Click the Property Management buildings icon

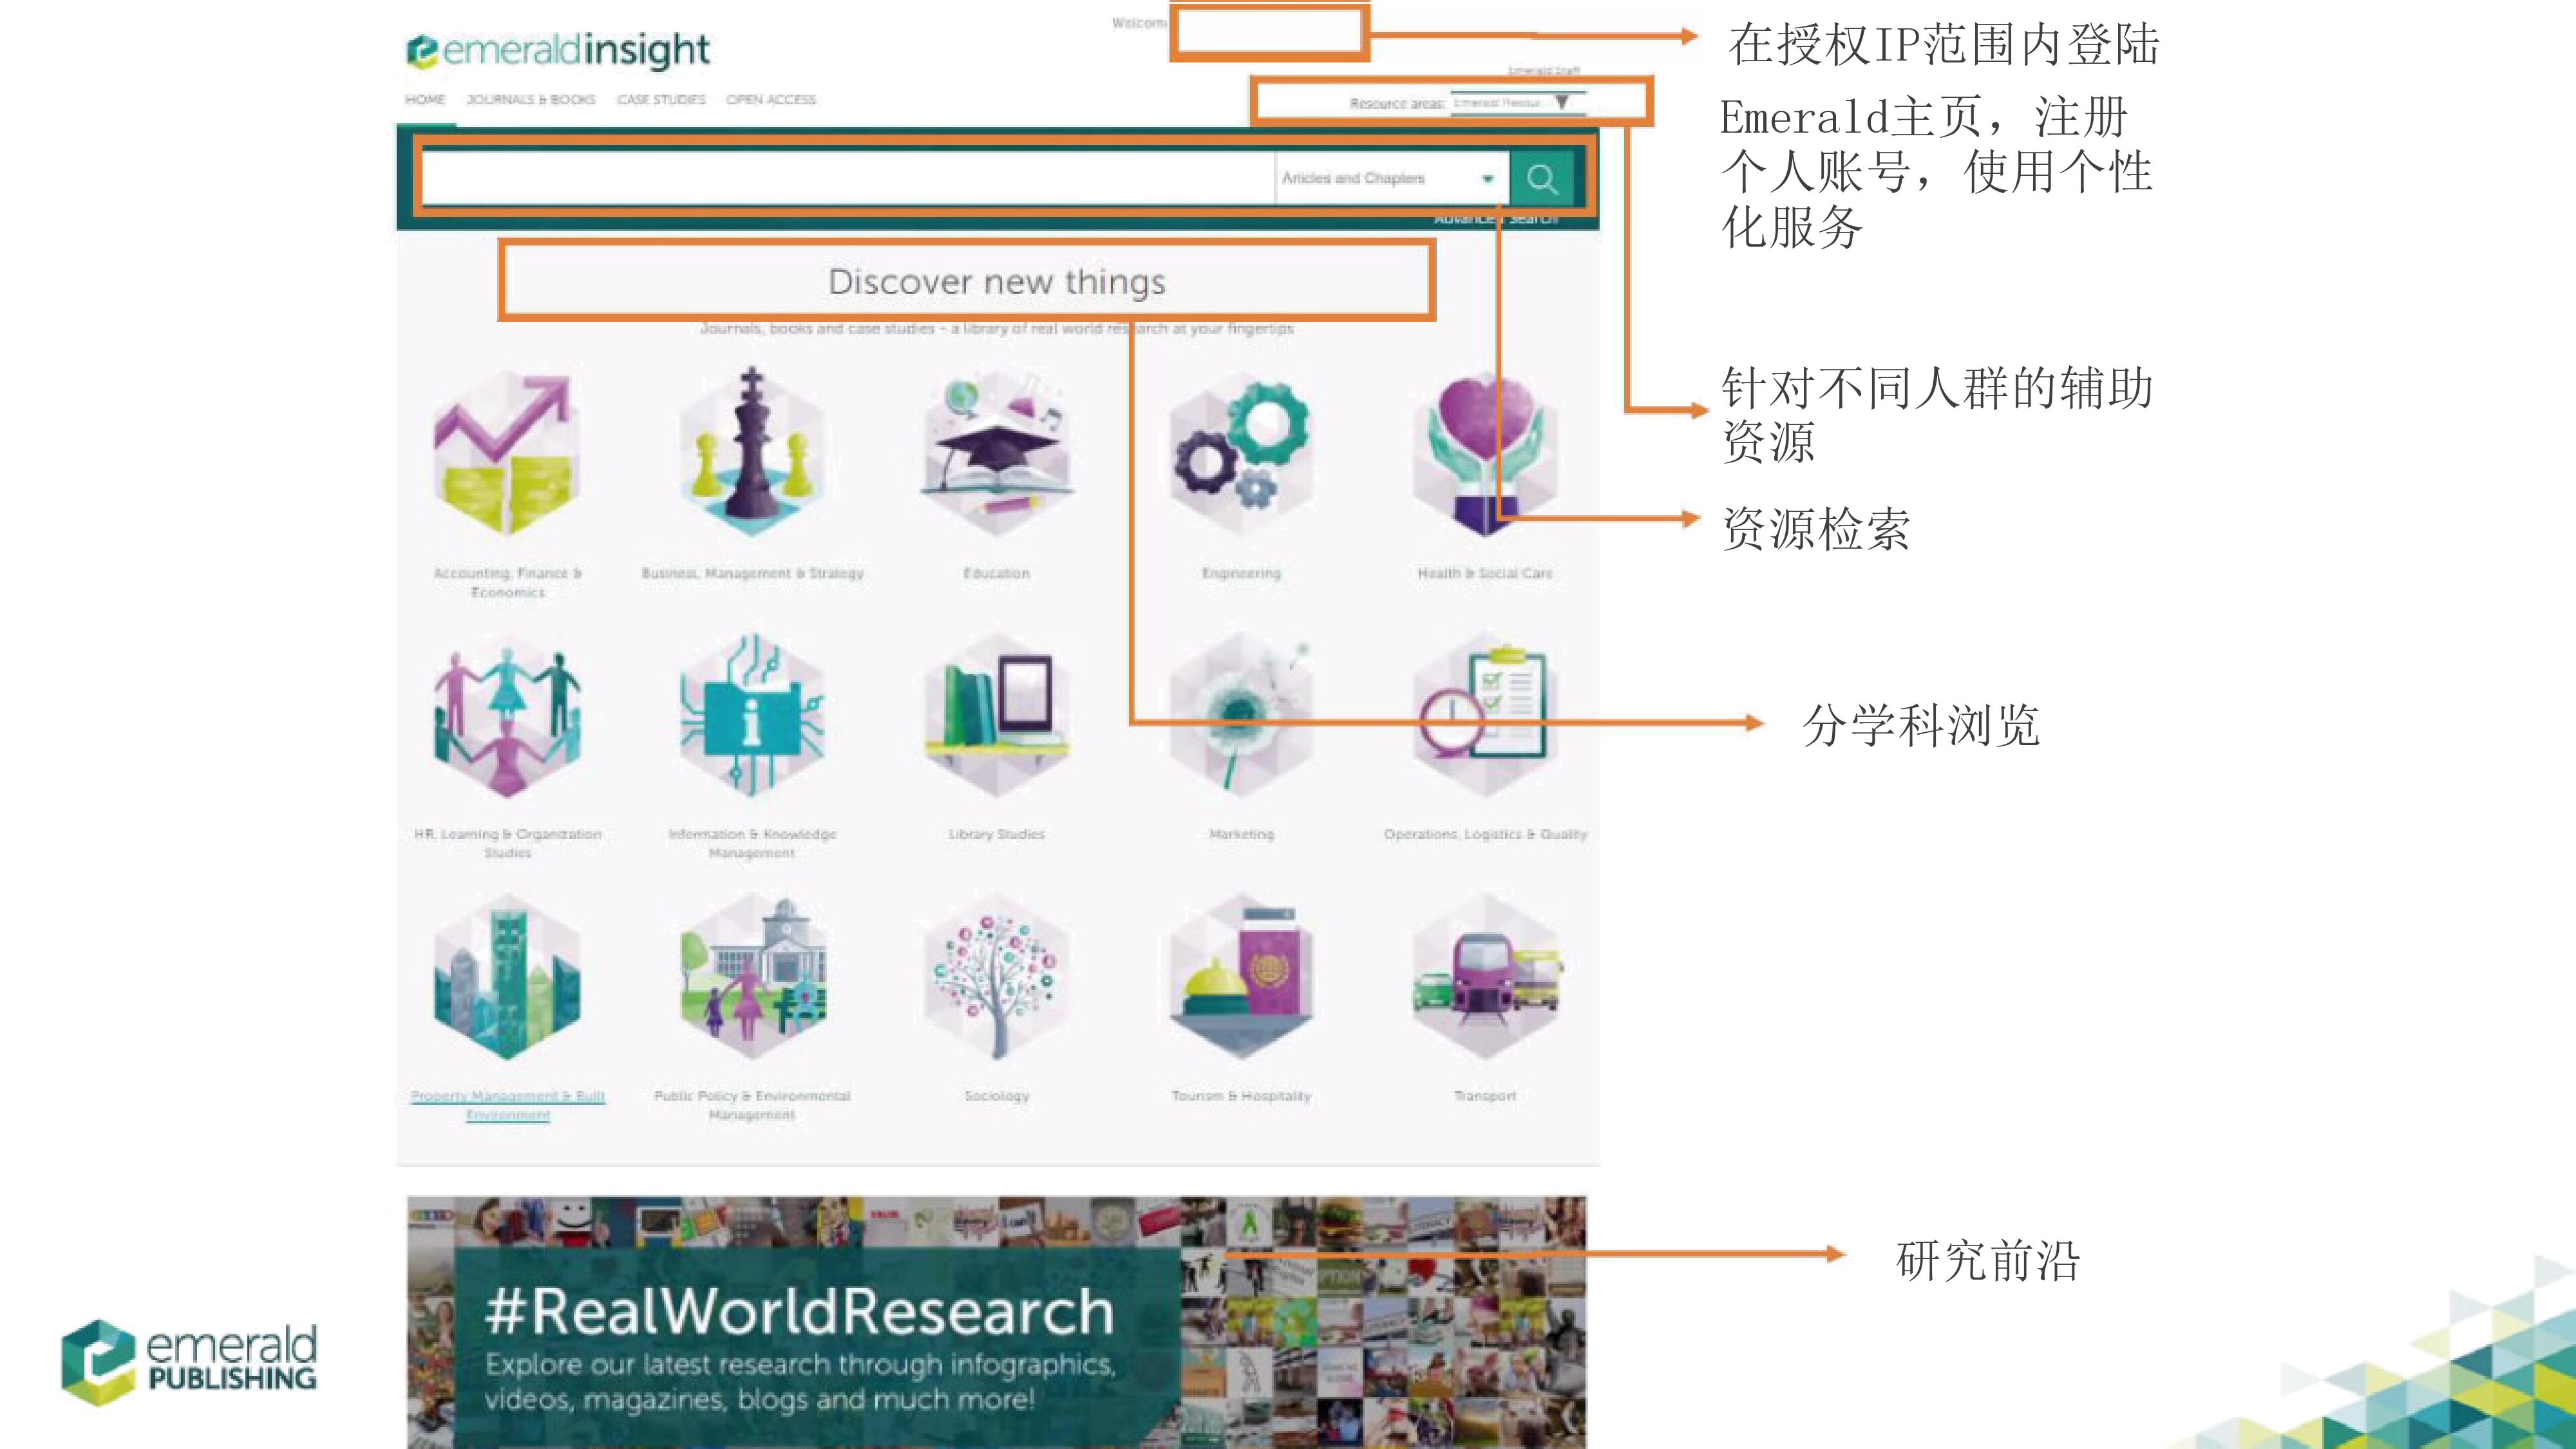(x=507, y=977)
